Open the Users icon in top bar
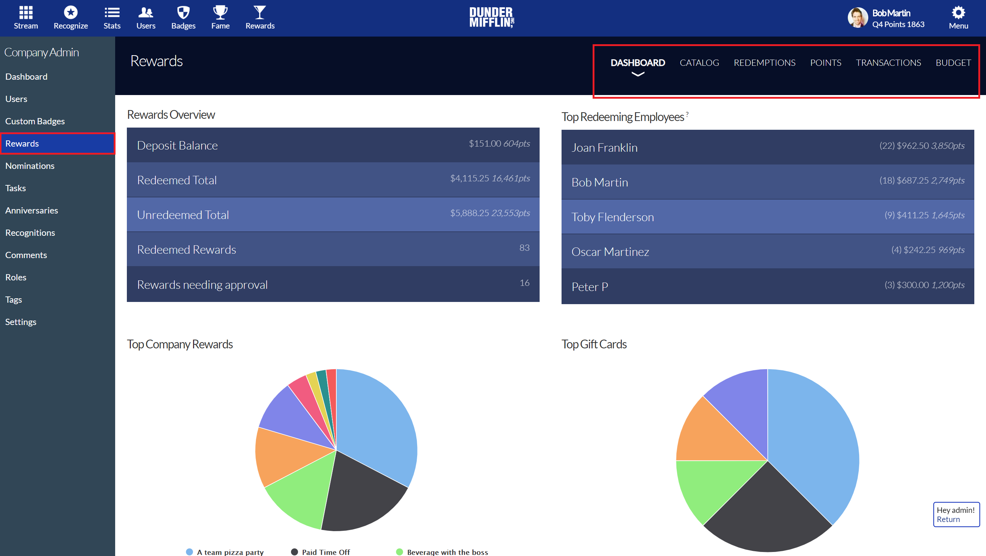This screenshot has width=986, height=556. tap(146, 13)
